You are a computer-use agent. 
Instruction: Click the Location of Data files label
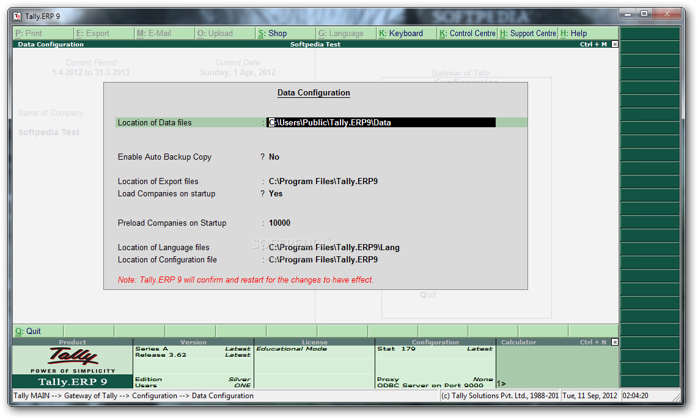155,122
